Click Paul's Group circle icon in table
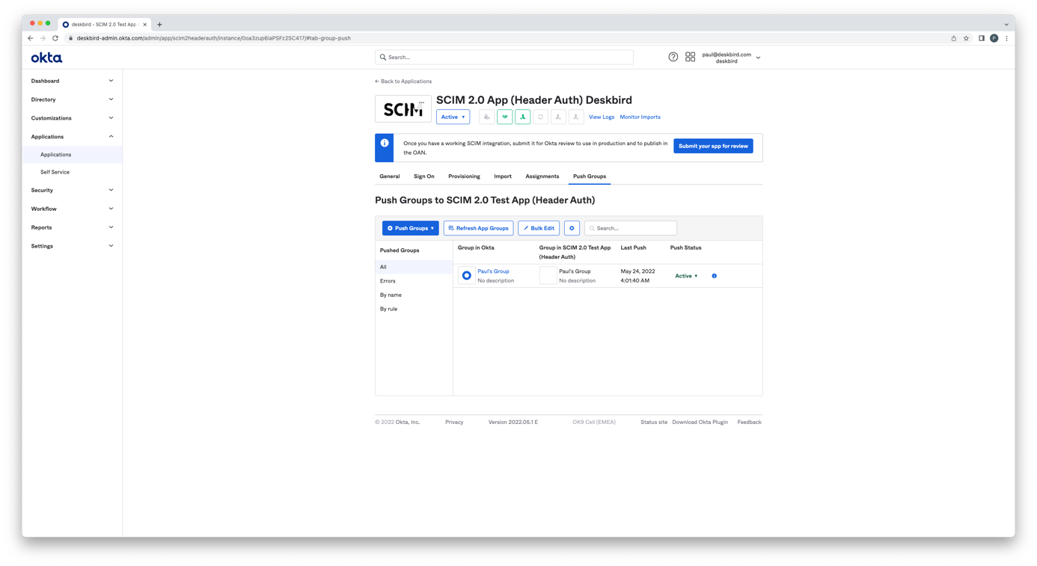1037x566 pixels. click(x=466, y=276)
